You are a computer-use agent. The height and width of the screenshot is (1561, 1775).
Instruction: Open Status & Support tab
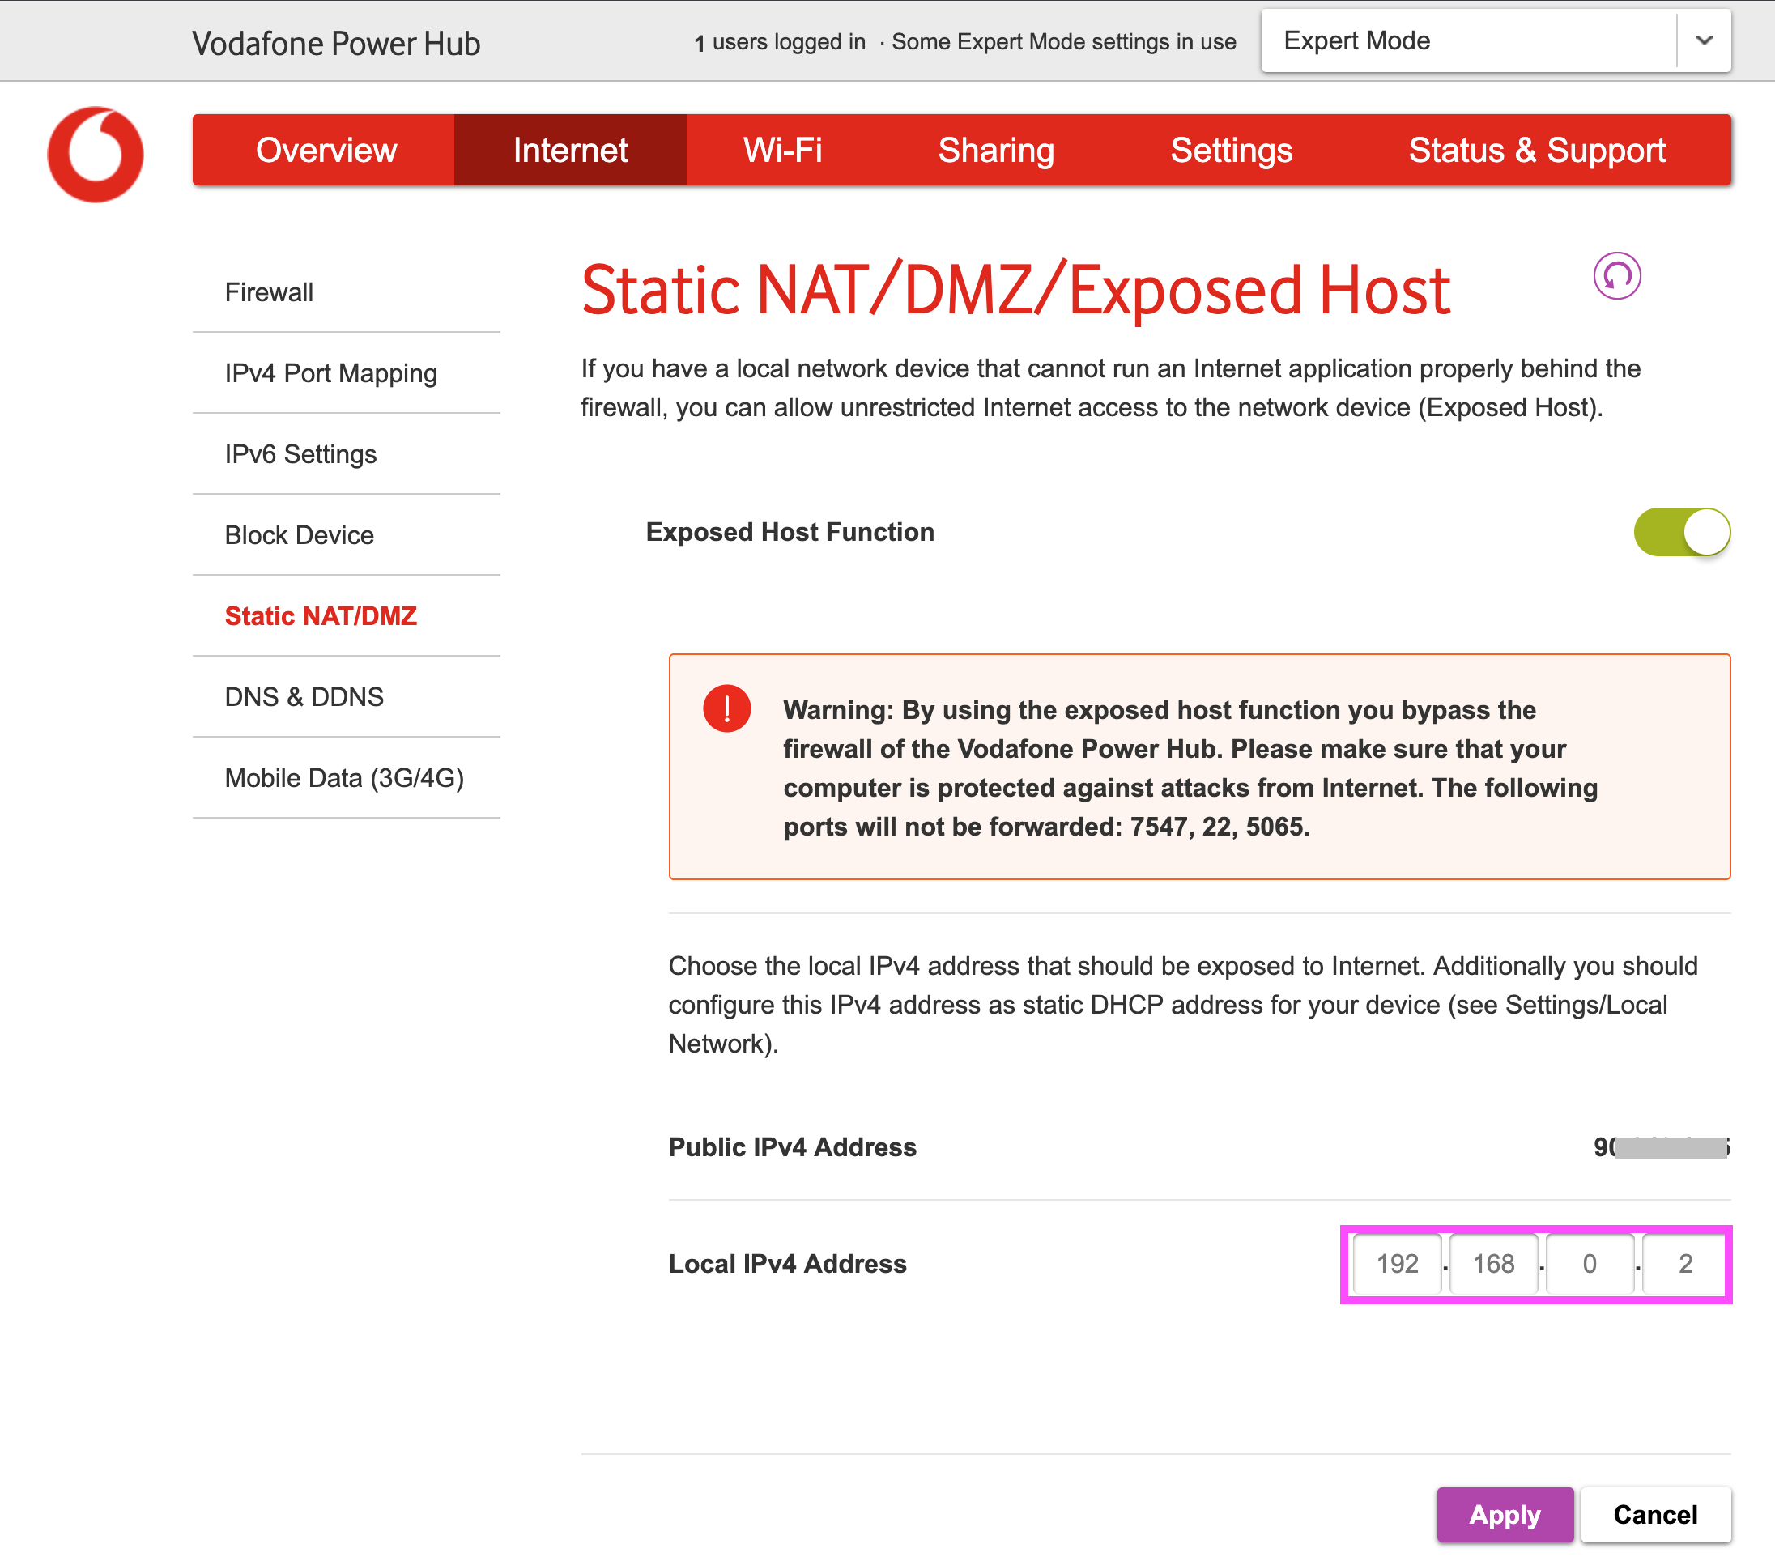tap(1536, 149)
